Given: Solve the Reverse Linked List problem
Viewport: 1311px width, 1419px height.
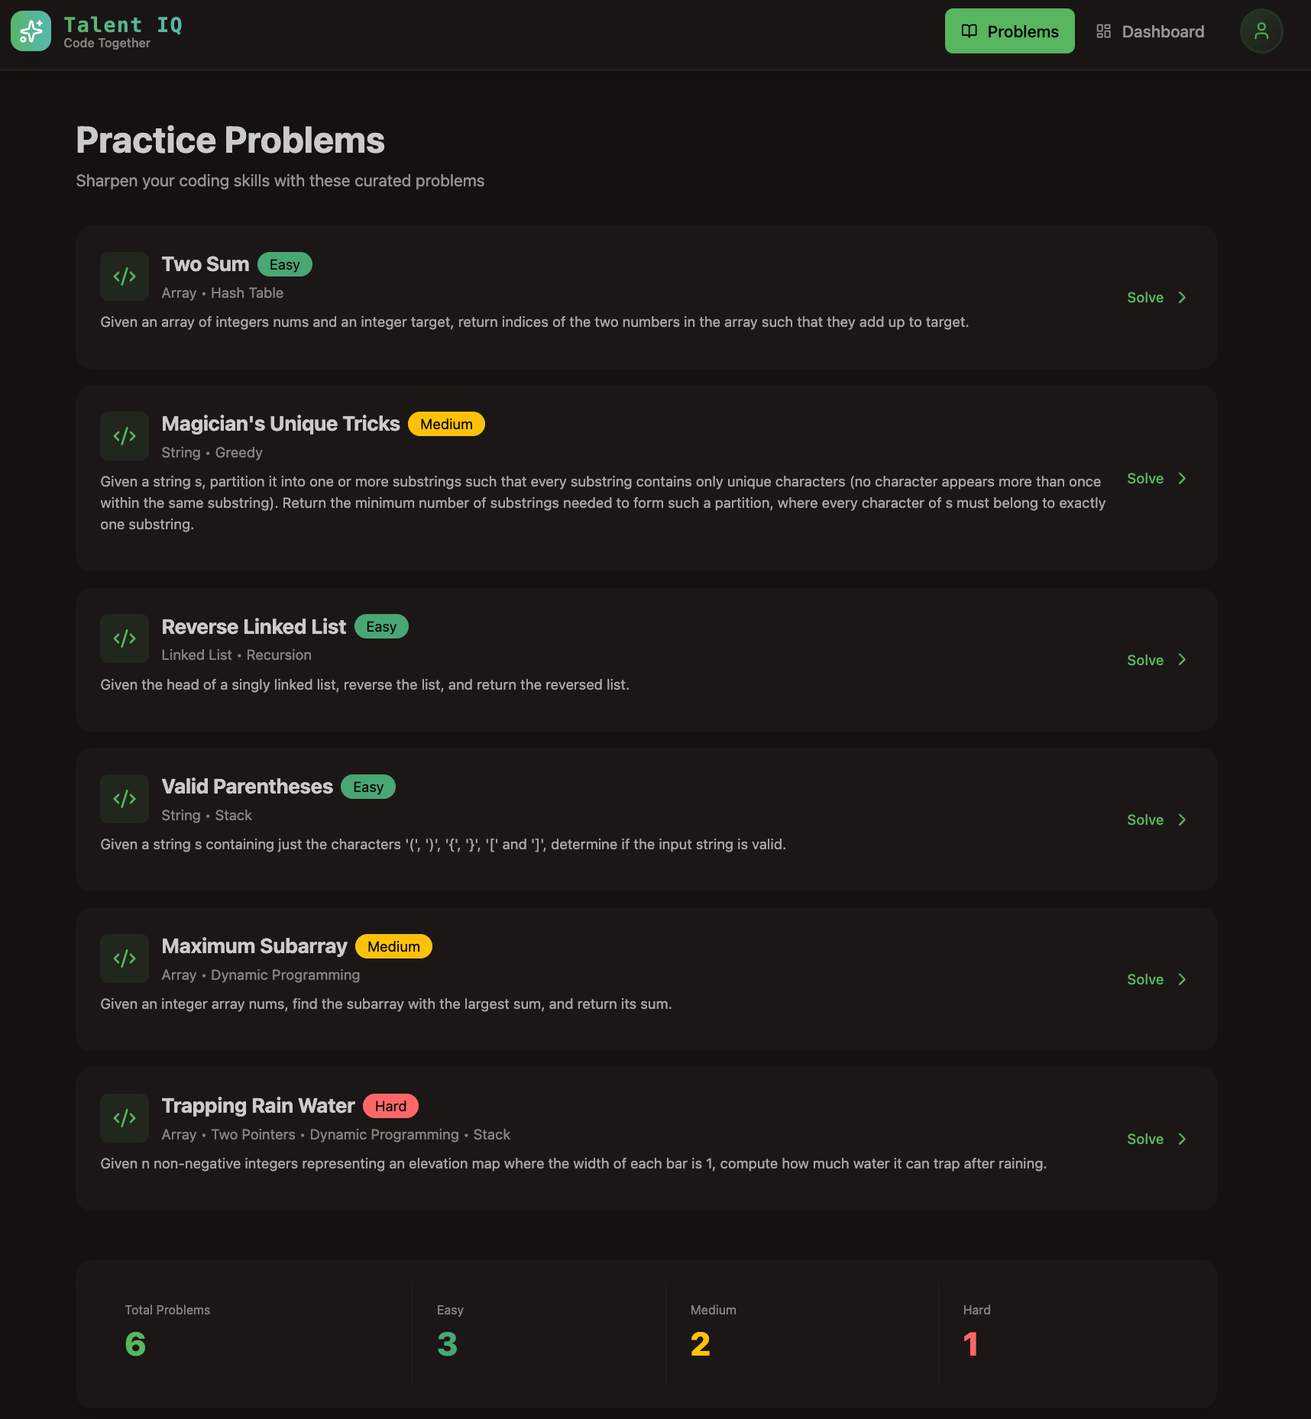Looking at the screenshot, I should pyautogui.click(x=1157, y=660).
